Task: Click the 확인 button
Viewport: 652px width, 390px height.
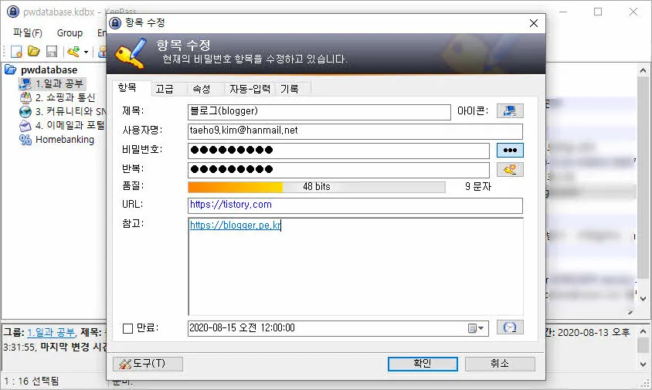Action: coord(423,364)
